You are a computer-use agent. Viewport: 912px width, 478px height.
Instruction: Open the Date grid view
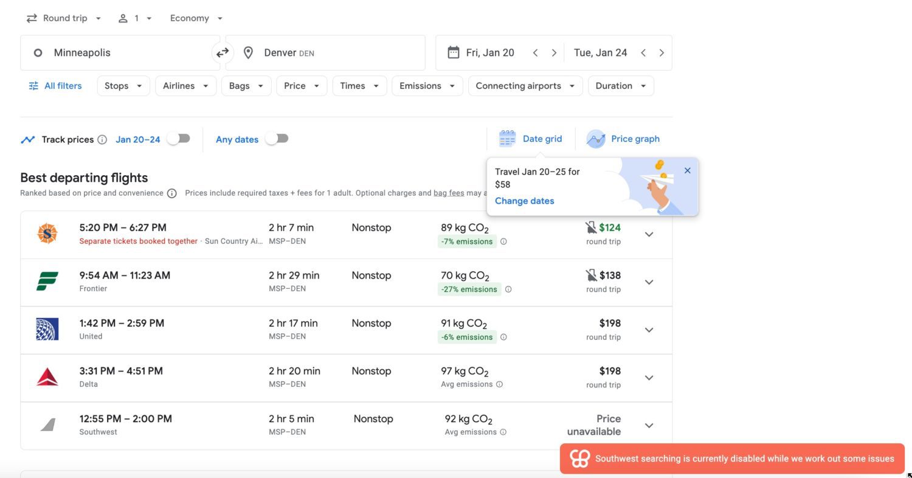pos(531,139)
